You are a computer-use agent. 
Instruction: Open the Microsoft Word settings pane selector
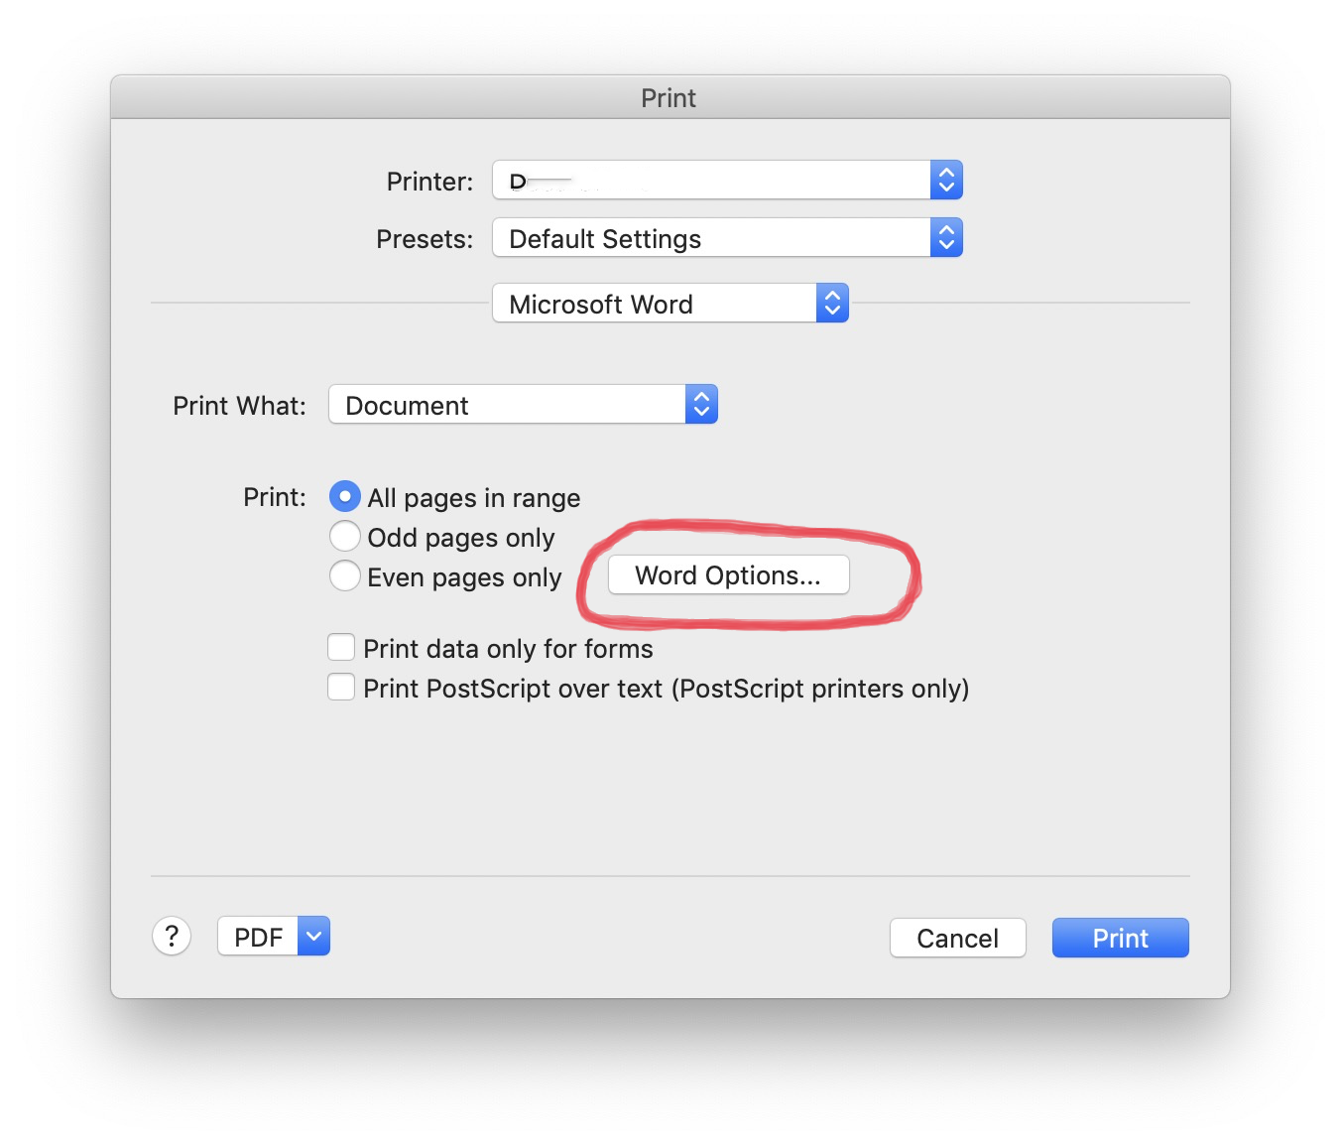coord(655,303)
